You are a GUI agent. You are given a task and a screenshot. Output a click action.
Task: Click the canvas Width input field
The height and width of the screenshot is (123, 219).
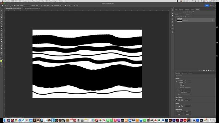pos(182,81)
